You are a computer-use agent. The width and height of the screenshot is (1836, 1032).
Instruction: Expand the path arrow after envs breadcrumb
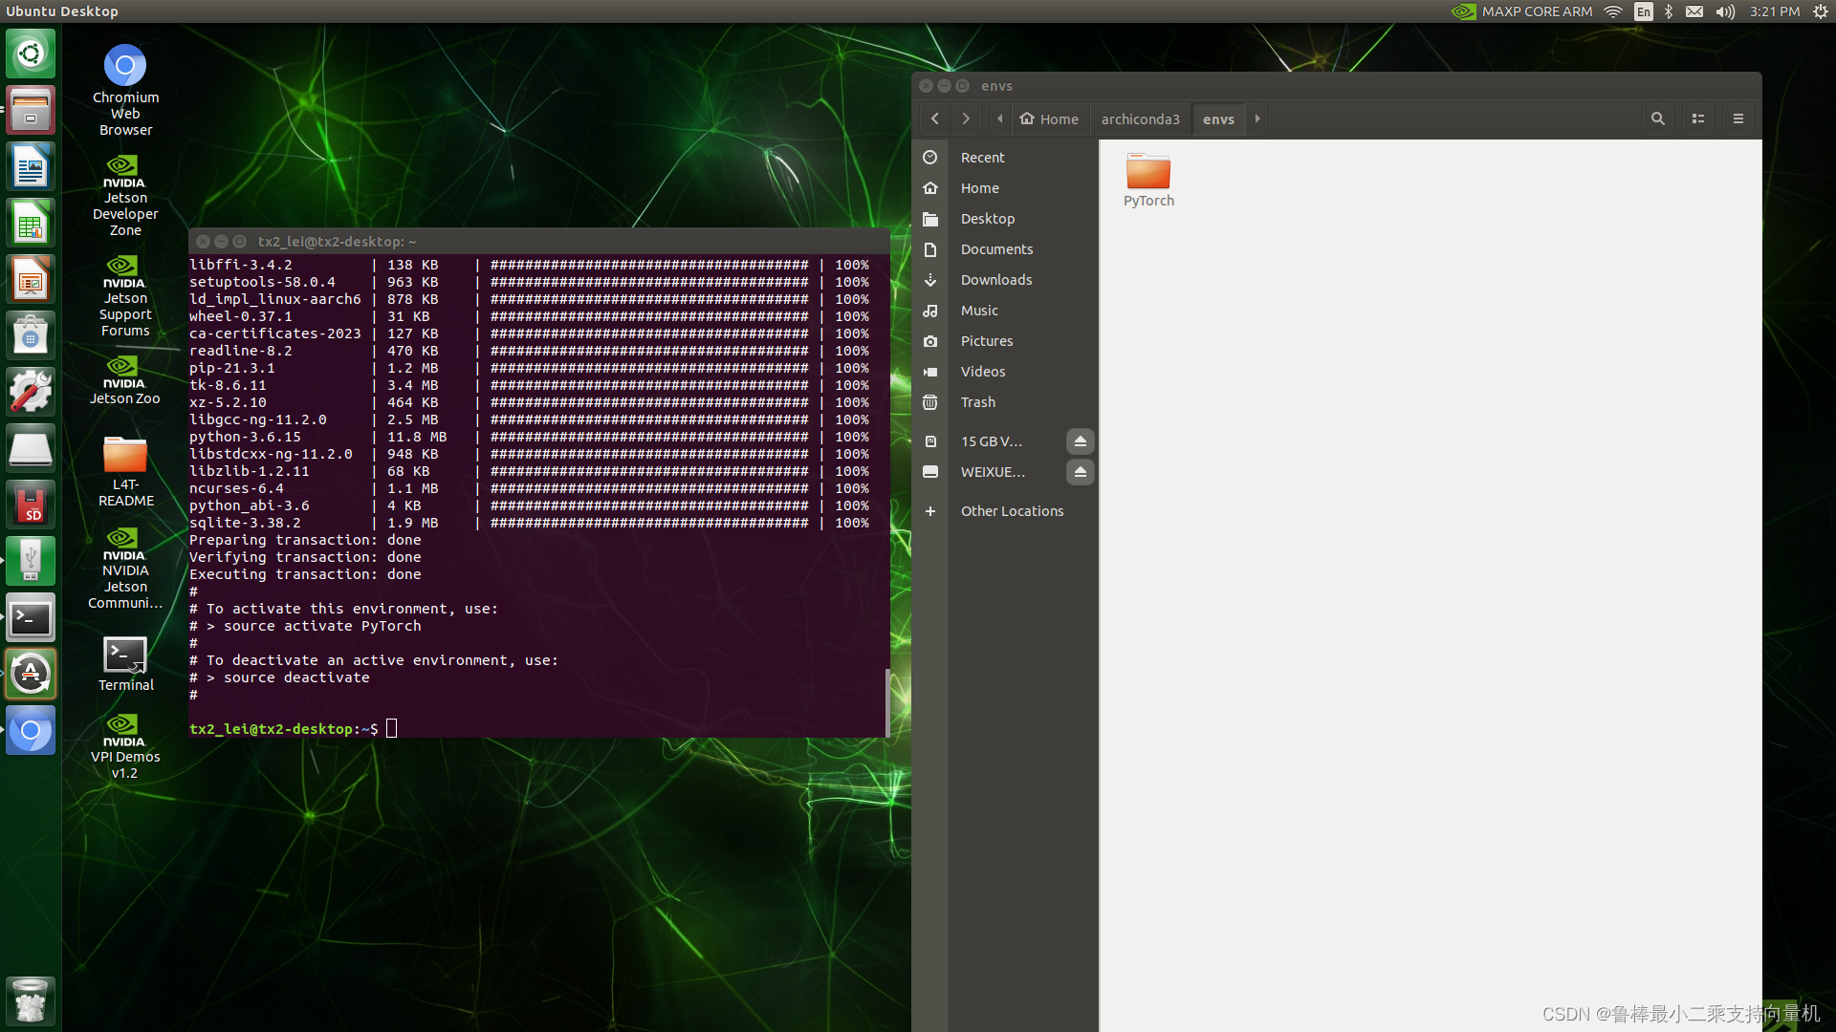(1257, 118)
